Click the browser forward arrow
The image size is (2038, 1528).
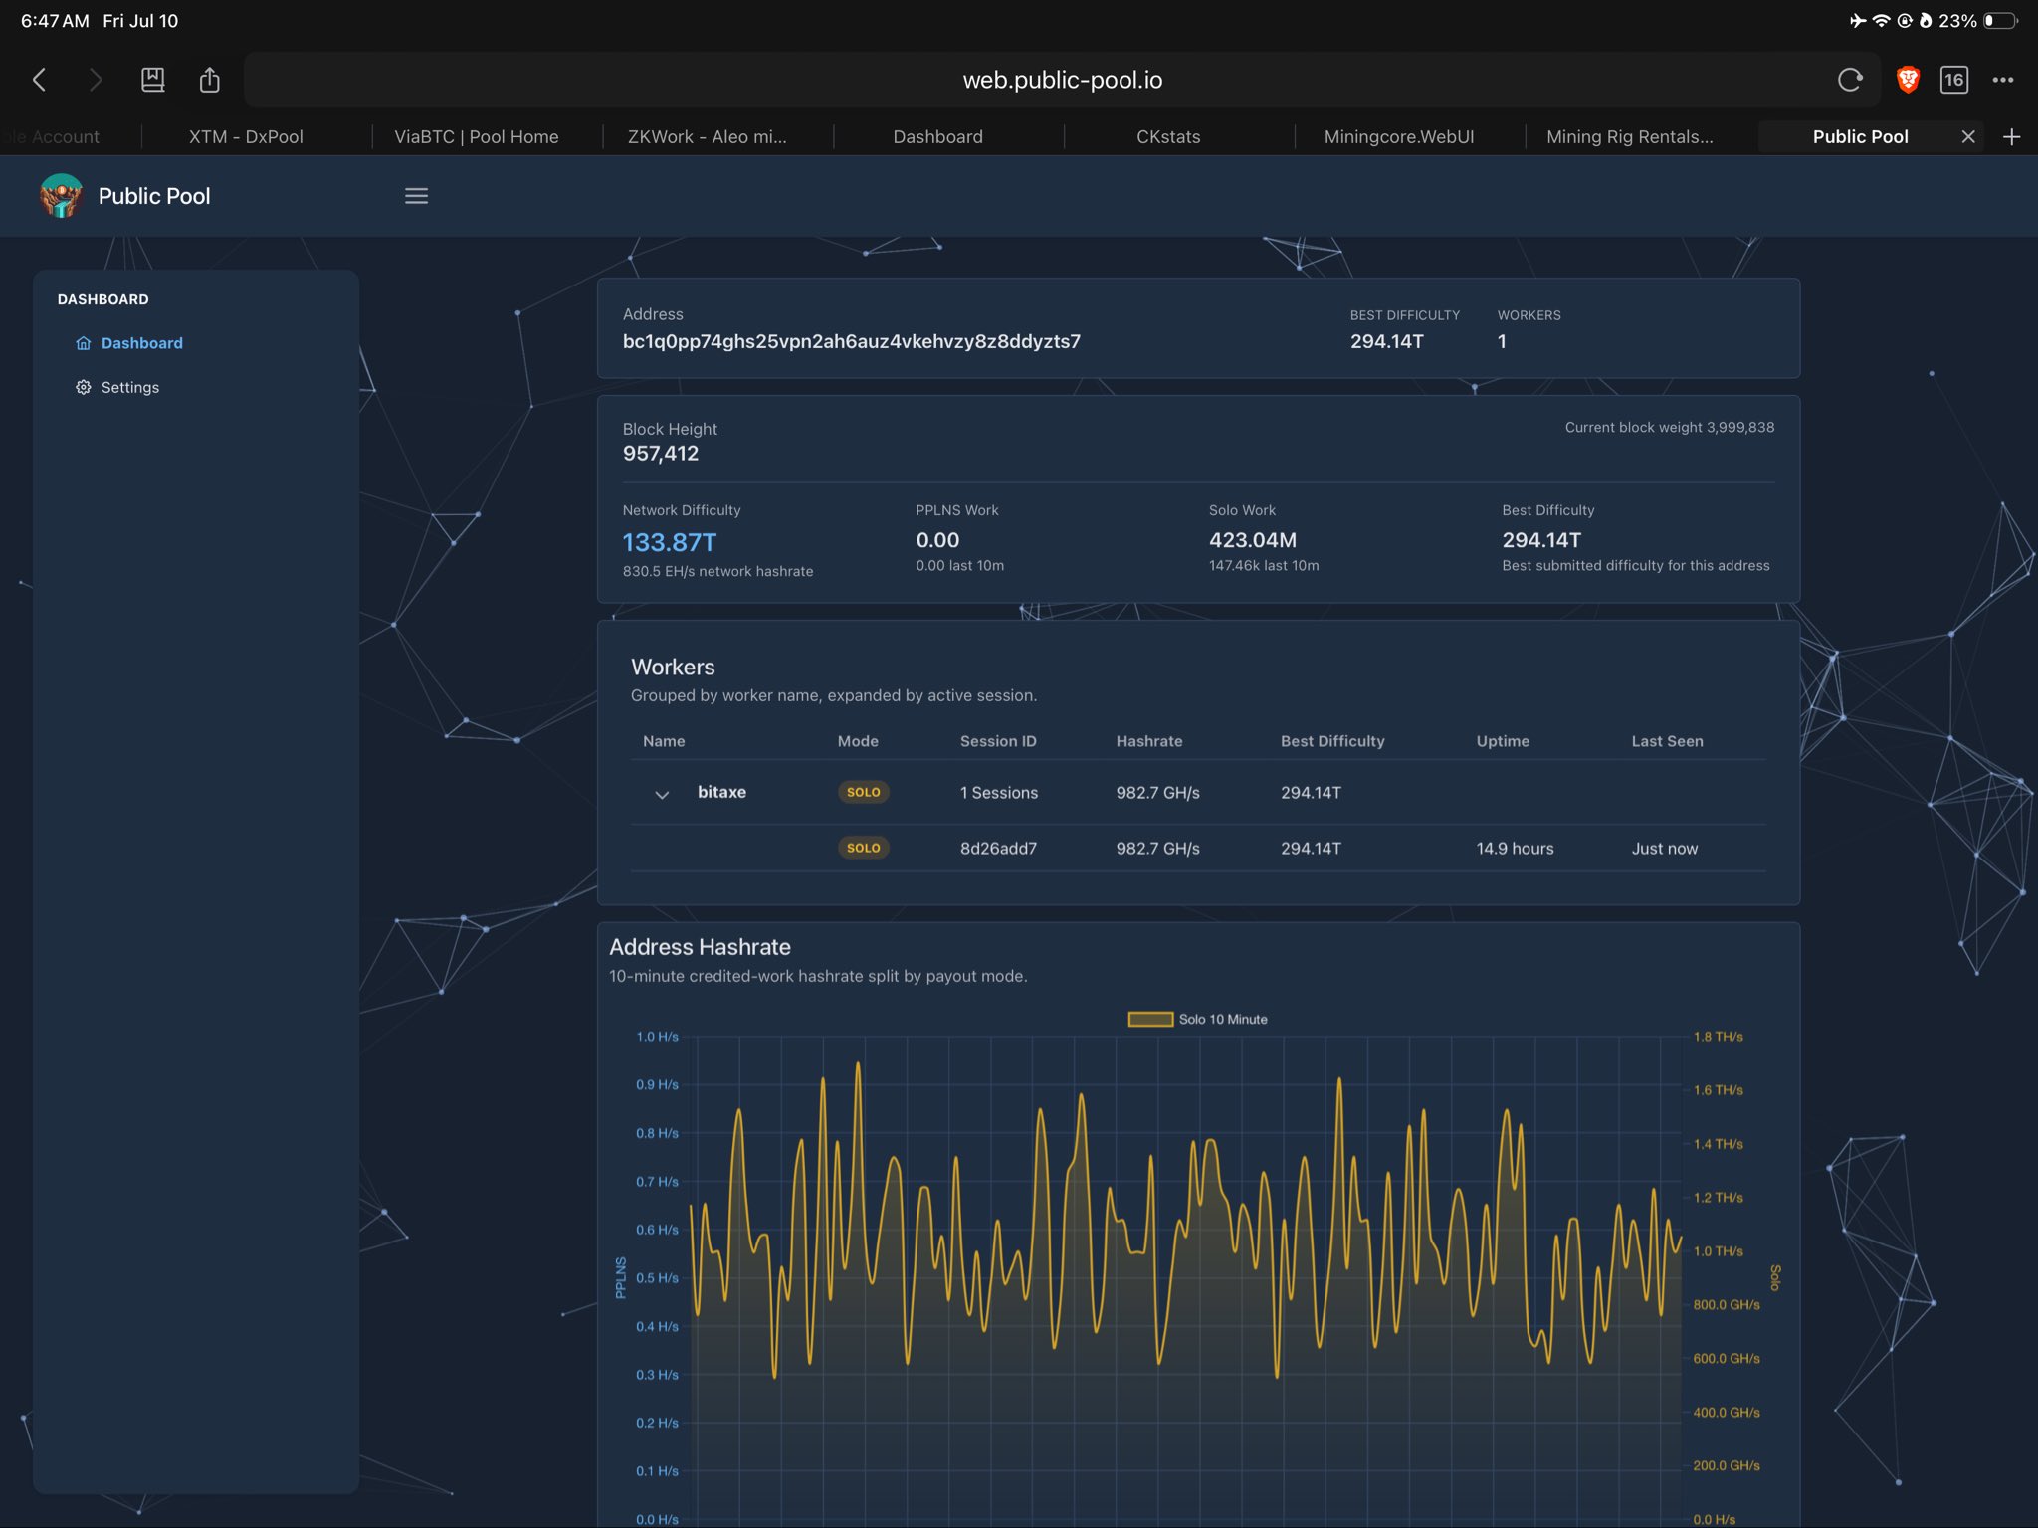[x=96, y=80]
